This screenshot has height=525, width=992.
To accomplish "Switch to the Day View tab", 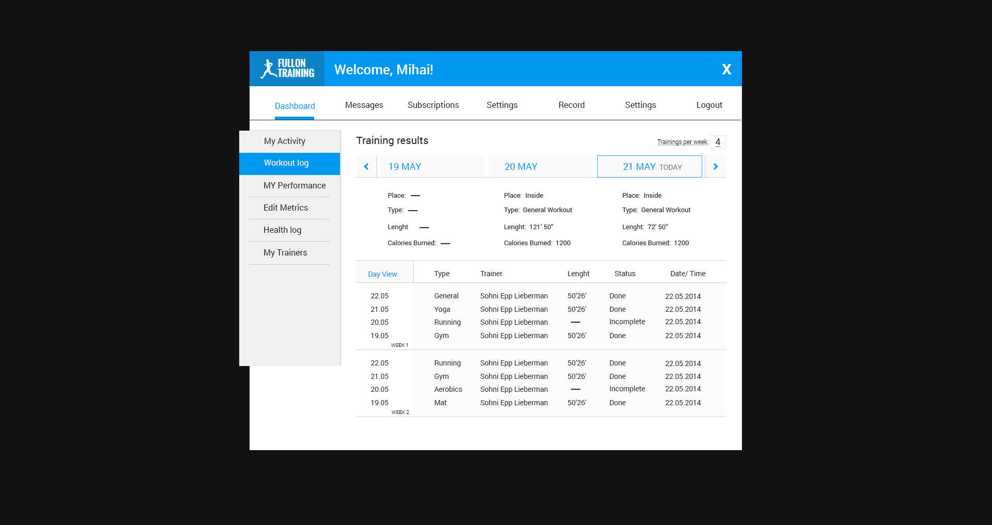I will click(383, 274).
